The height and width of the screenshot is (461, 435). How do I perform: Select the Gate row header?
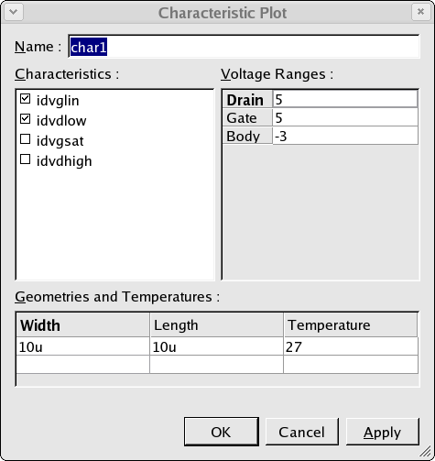(x=247, y=117)
